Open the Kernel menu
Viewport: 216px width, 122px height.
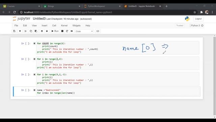pos(64,25)
